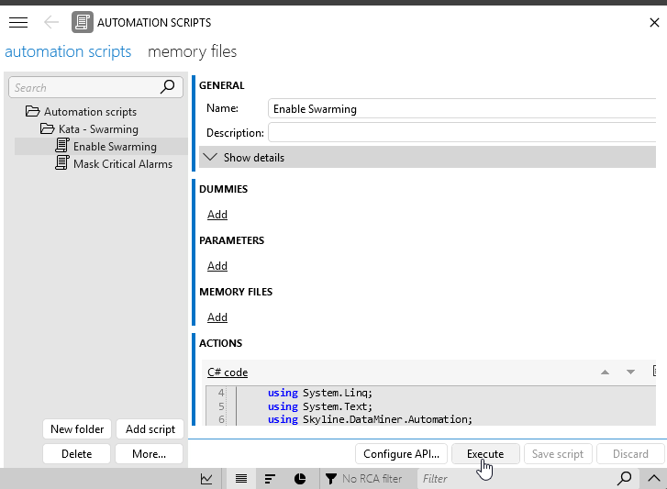
Task: Add a dummy under DUMMIES
Action: [x=217, y=215]
